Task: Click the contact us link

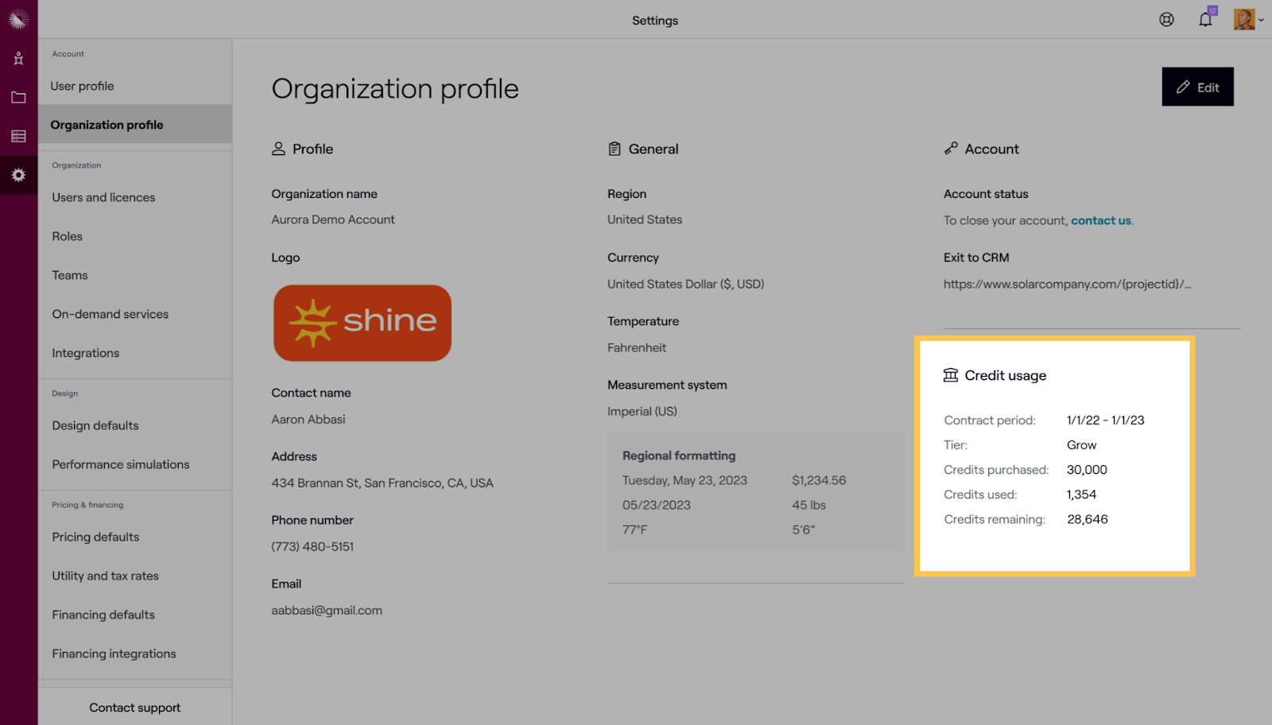Action: [1100, 221]
